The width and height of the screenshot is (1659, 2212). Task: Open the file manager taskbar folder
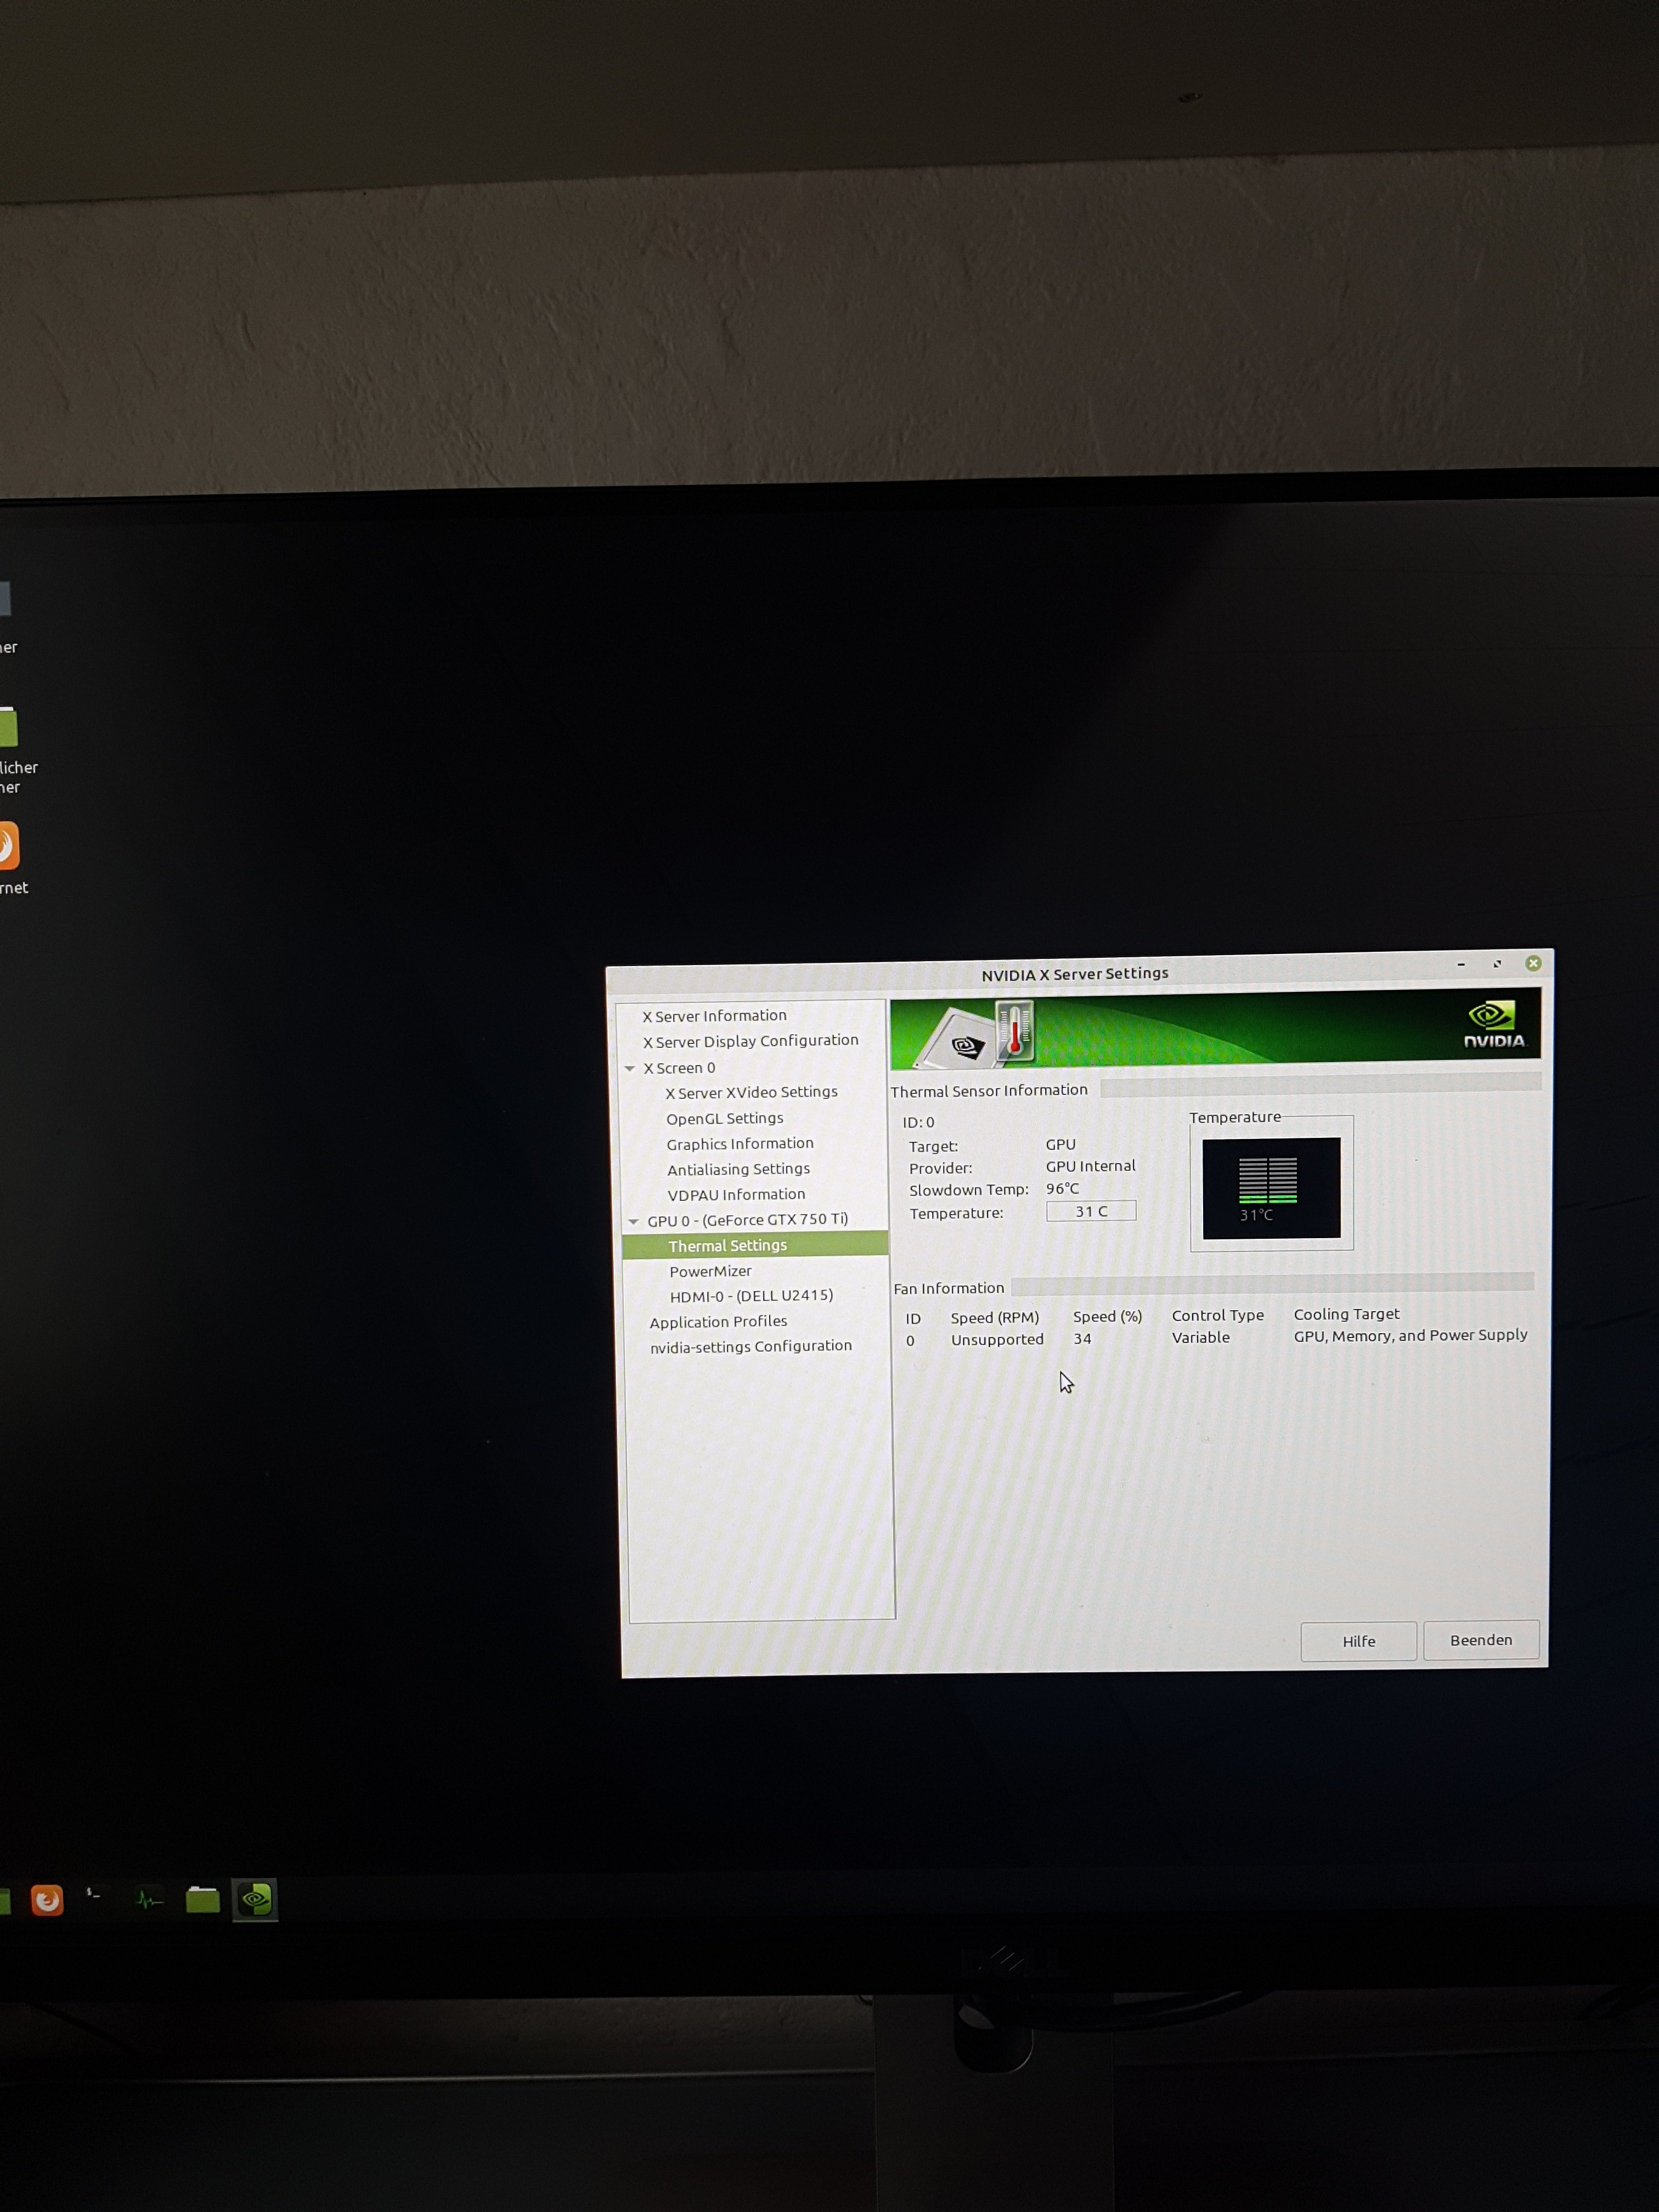click(x=203, y=1899)
